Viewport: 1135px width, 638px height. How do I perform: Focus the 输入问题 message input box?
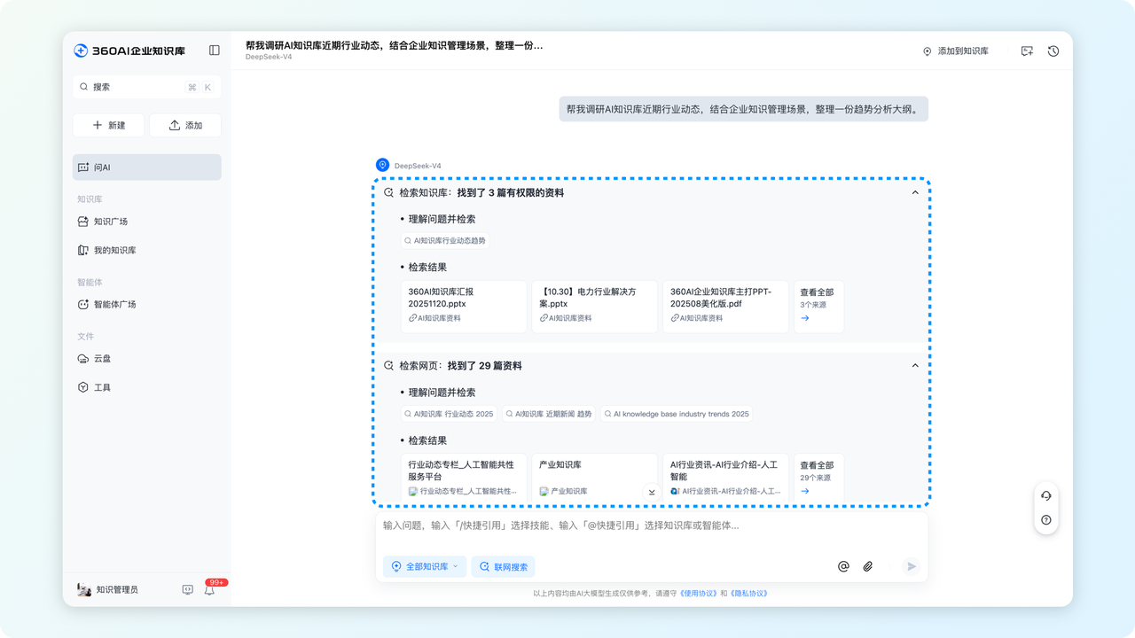click(x=652, y=525)
